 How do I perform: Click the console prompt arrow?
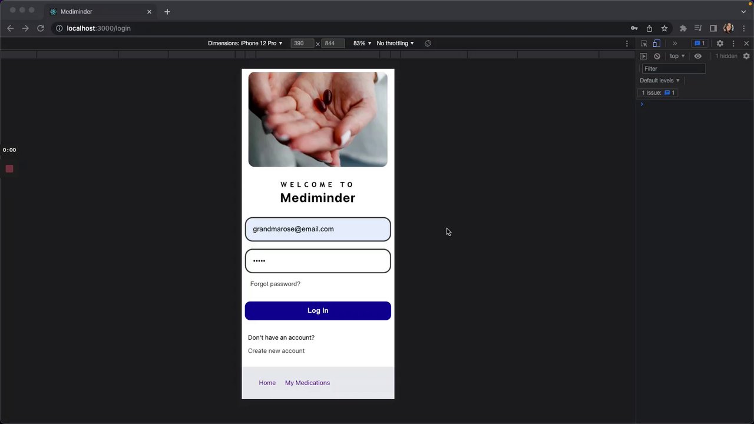(x=642, y=104)
